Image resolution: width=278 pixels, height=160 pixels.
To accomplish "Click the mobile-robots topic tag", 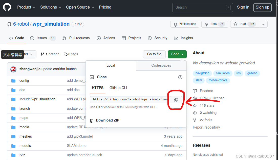I will click(218, 80).
